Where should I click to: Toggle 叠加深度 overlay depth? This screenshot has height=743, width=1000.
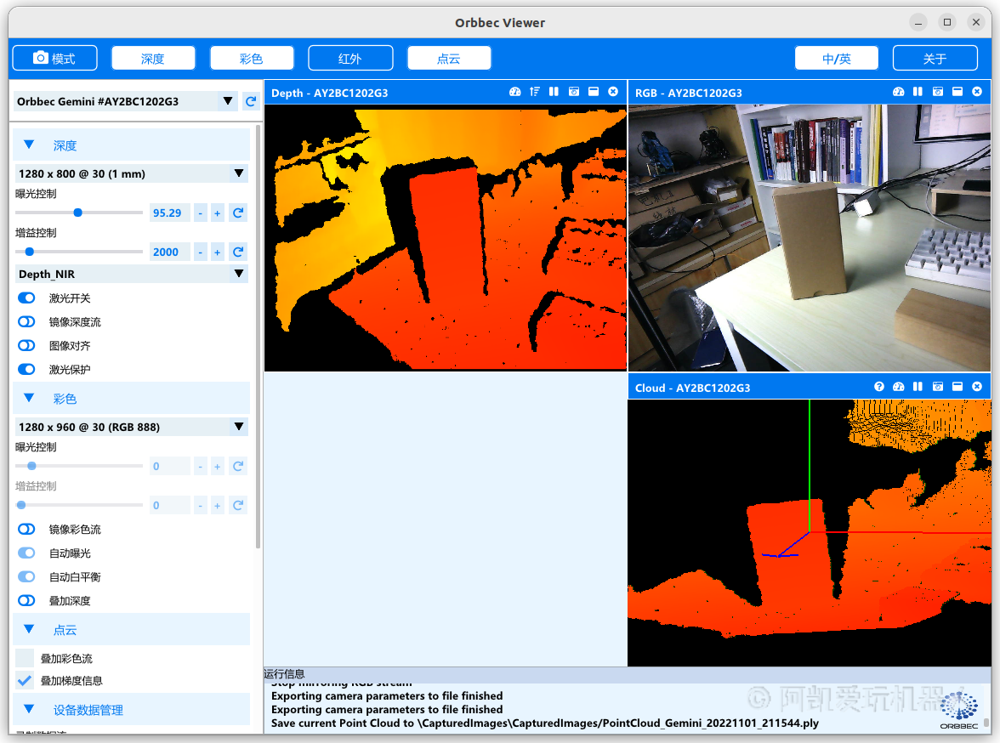click(x=27, y=600)
